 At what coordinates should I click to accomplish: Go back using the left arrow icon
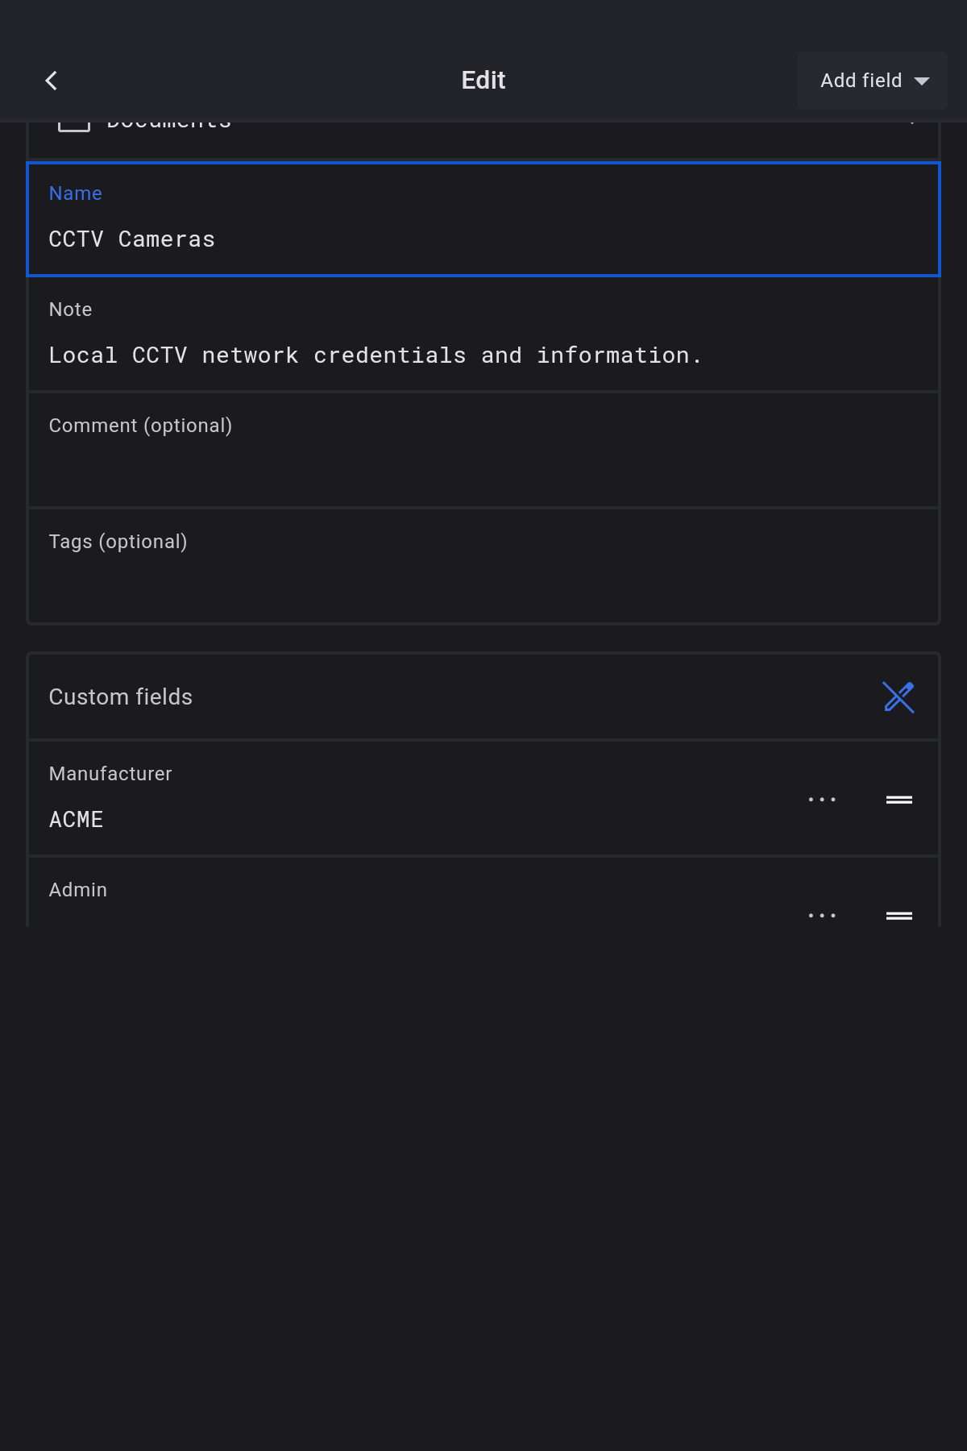coord(52,81)
